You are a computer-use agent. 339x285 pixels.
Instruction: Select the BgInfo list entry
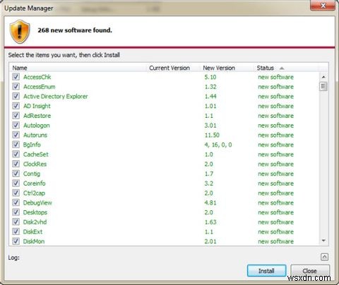click(32, 145)
